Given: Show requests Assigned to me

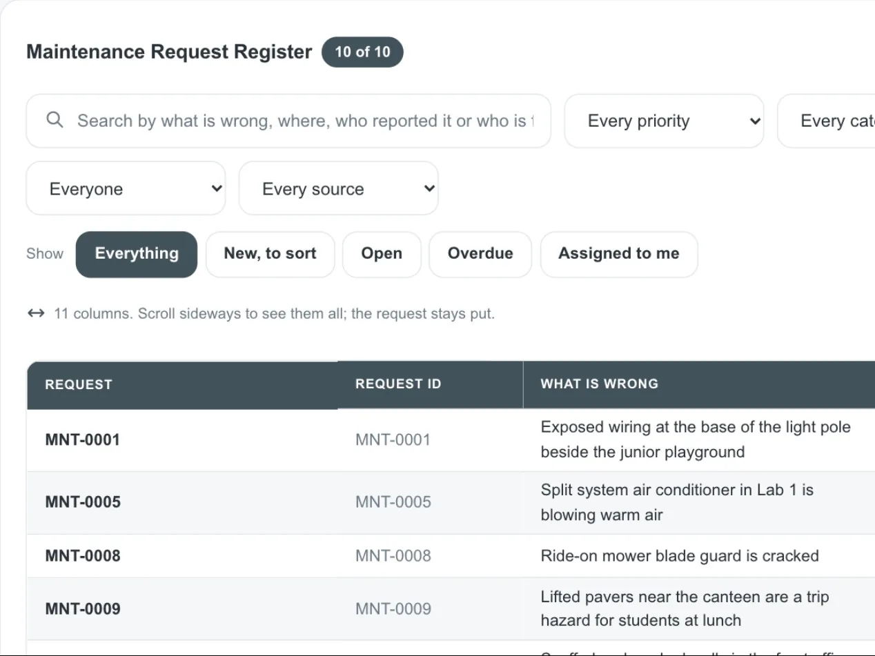Looking at the screenshot, I should [619, 254].
